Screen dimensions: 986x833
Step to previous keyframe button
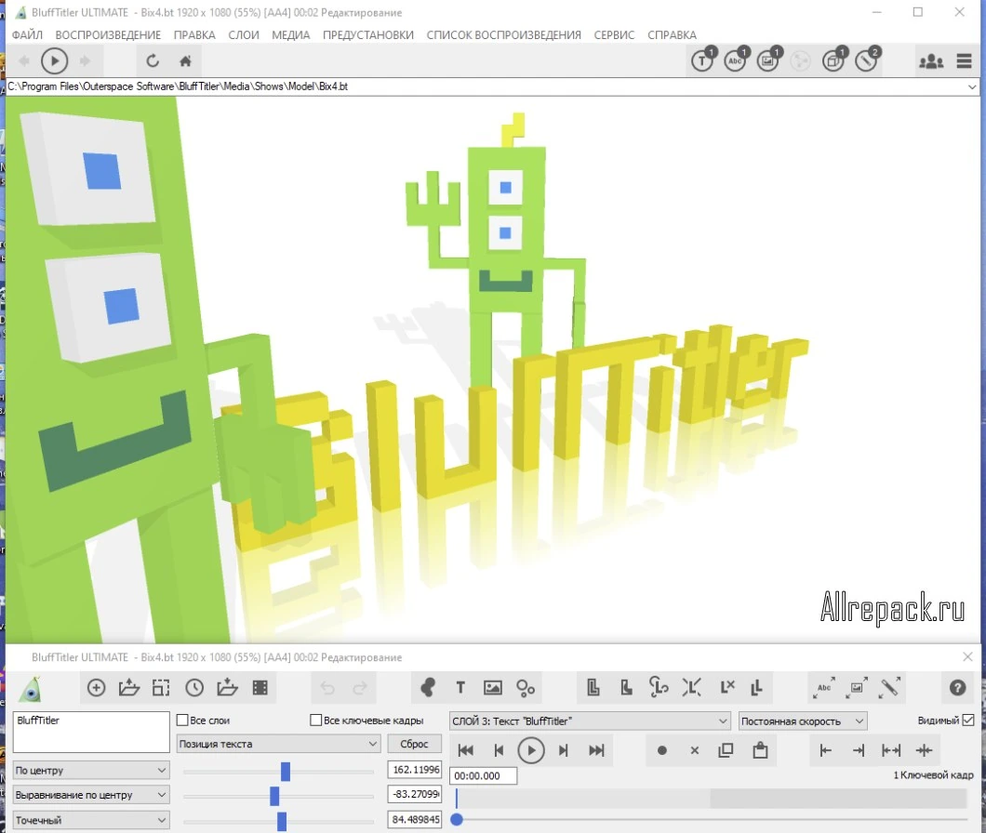(499, 750)
